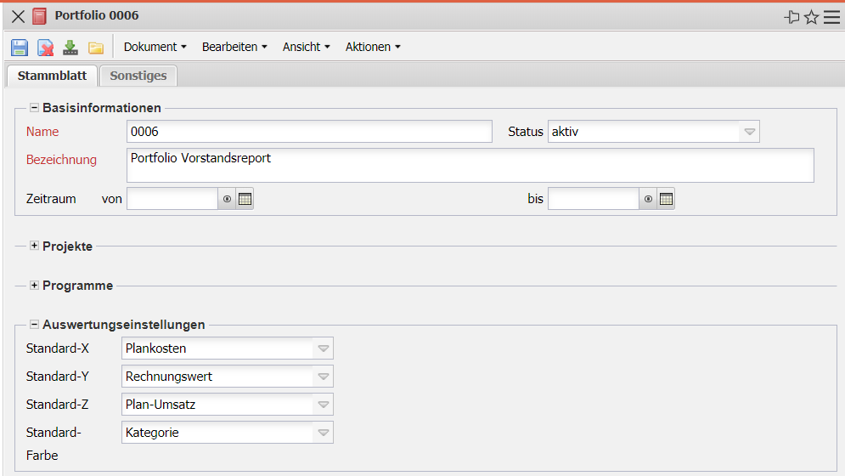Click the Zeitraum von date field
The width and height of the screenshot is (845, 476).
172,199
